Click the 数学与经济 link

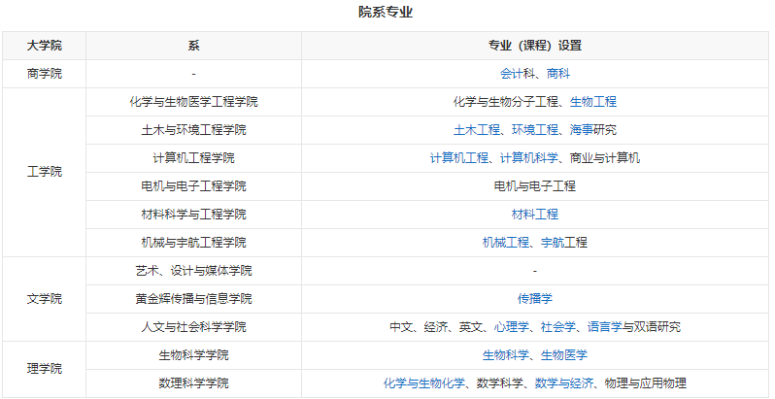[x=564, y=383]
